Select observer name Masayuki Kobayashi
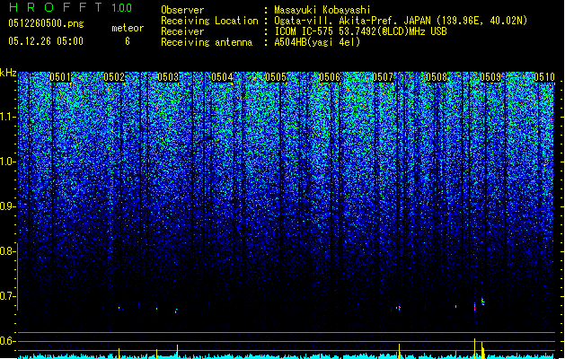 322,10
